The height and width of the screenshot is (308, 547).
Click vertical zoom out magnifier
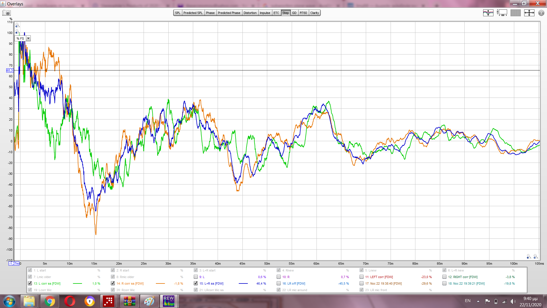click(17, 31)
